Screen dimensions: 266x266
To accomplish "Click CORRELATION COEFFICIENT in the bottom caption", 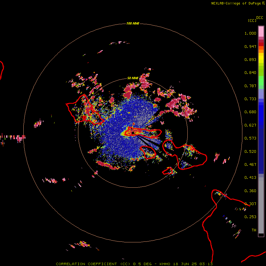I will 86,264.
